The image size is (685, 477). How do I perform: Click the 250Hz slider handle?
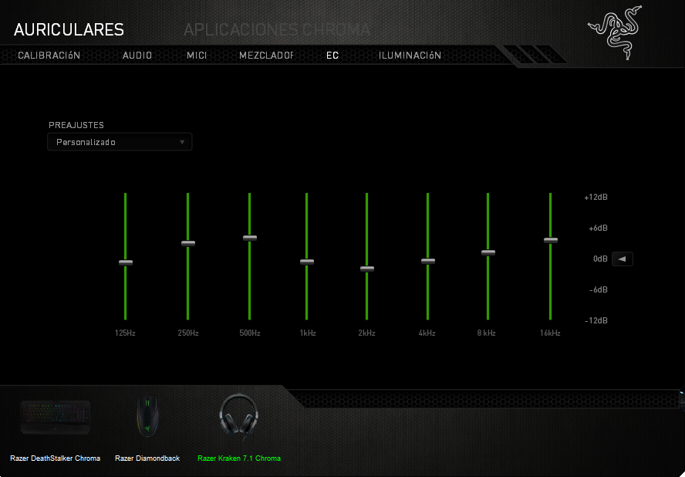(x=188, y=244)
